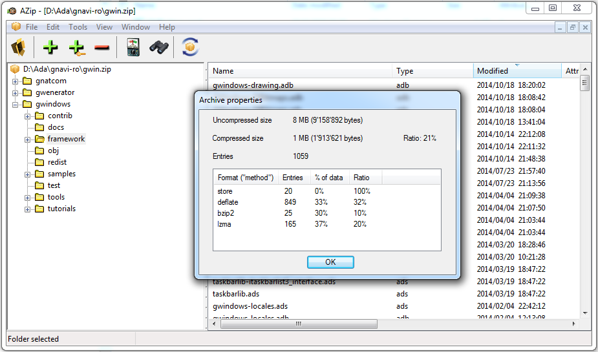Select taskbarlib.ads file row
598x352 pixels.
(236, 294)
